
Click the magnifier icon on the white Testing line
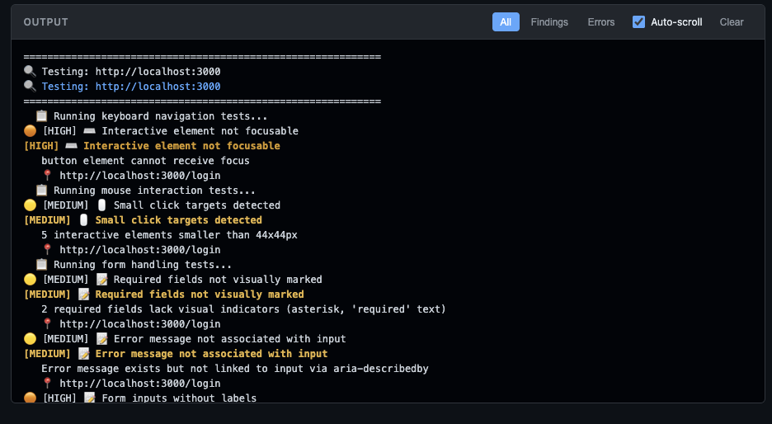(x=30, y=72)
